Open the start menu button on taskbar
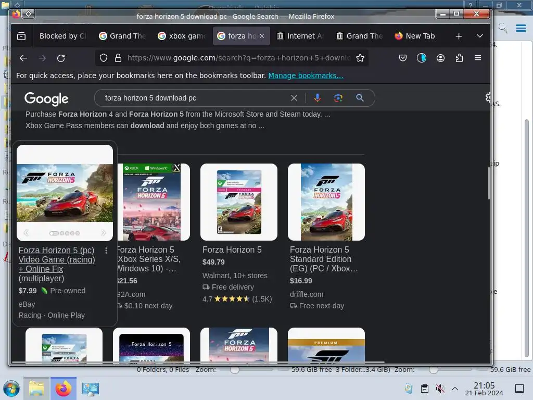 (11, 389)
